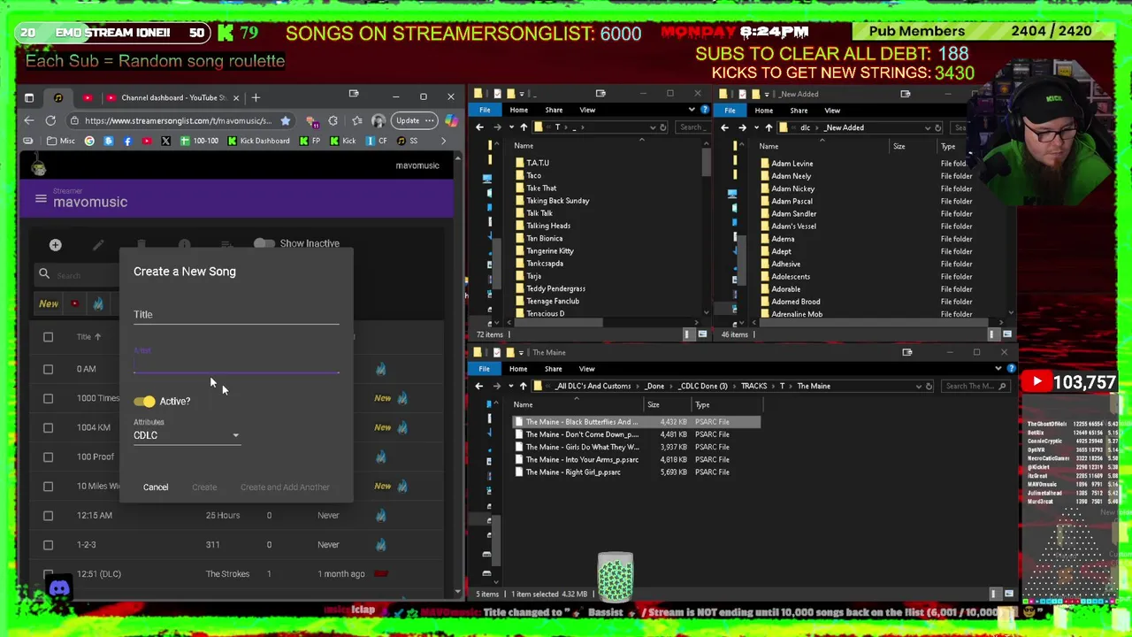
Task: Click refresh icon in The Maine address bar
Action: click(x=929, y=386)
